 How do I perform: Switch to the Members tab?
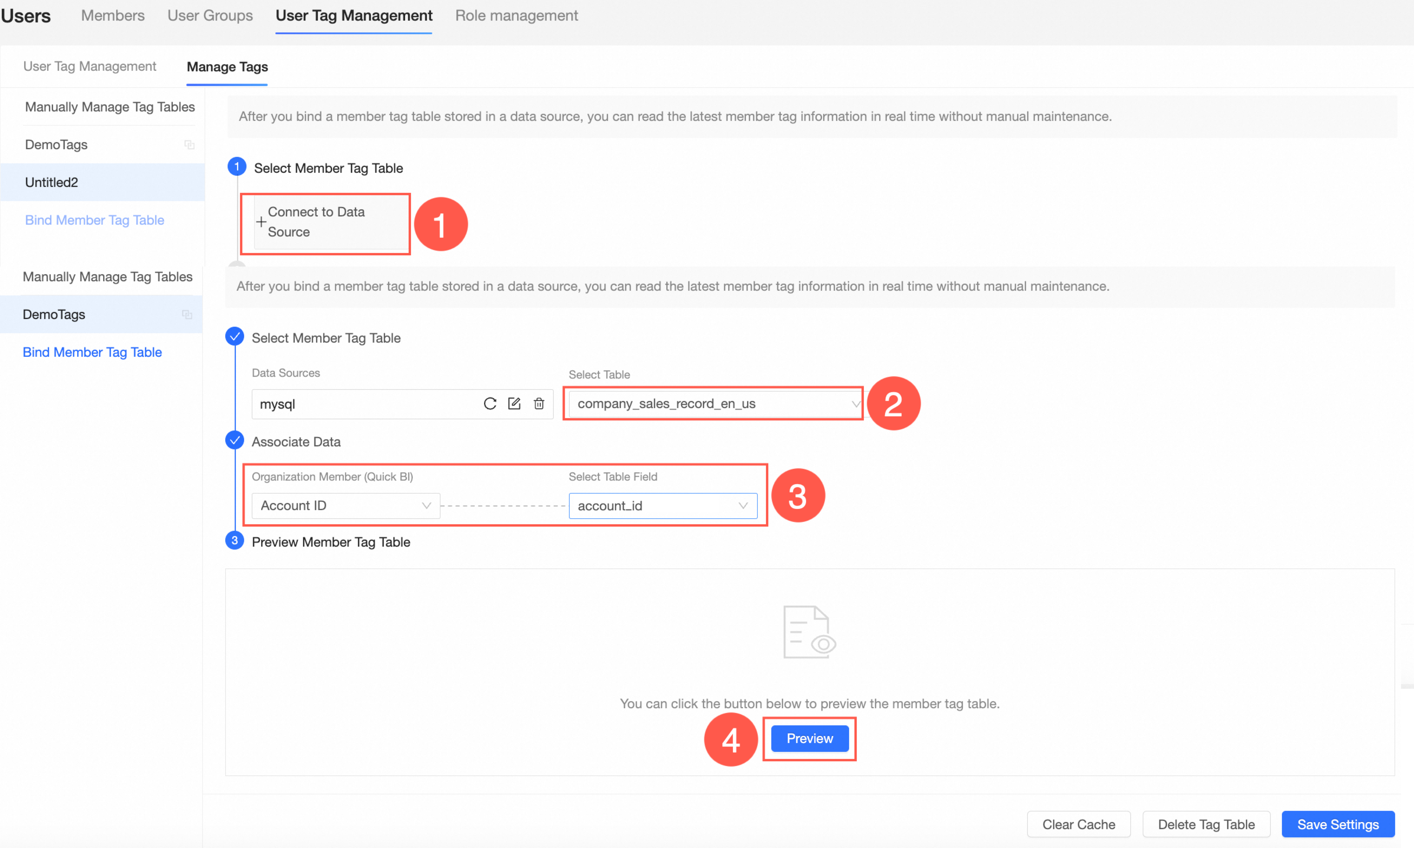pyautogui.click(x=113, y=15)
